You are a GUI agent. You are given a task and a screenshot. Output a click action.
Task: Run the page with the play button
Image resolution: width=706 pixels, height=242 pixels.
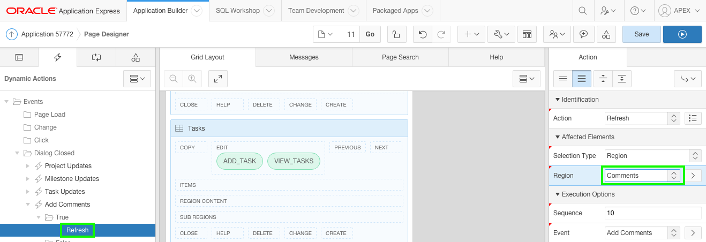pyautogui.click(x=682, y=34)
